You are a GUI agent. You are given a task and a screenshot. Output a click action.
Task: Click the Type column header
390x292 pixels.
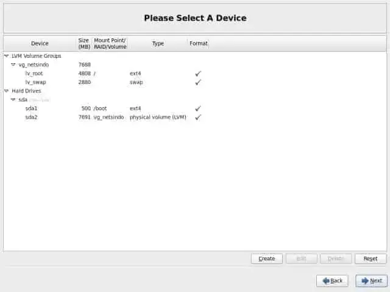click(x=158, y=43)
